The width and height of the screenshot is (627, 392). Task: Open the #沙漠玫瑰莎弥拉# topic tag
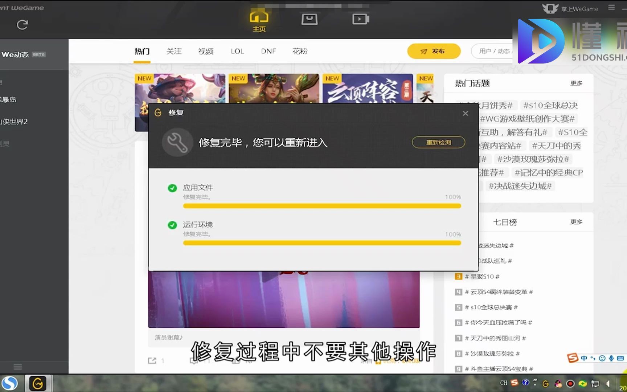[533, 159]
